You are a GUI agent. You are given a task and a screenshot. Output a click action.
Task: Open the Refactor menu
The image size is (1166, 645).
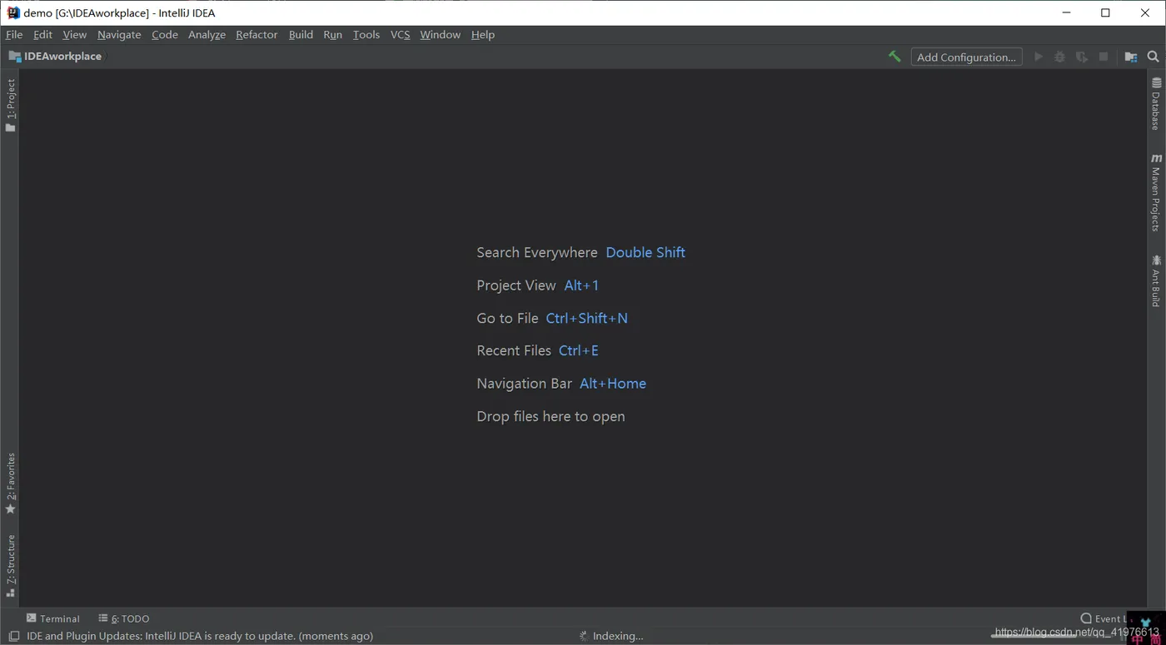(x=257, y=34)
